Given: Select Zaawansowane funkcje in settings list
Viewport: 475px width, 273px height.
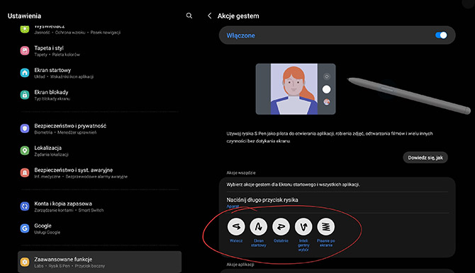Looking at the screenshot, I should point(99,262).
